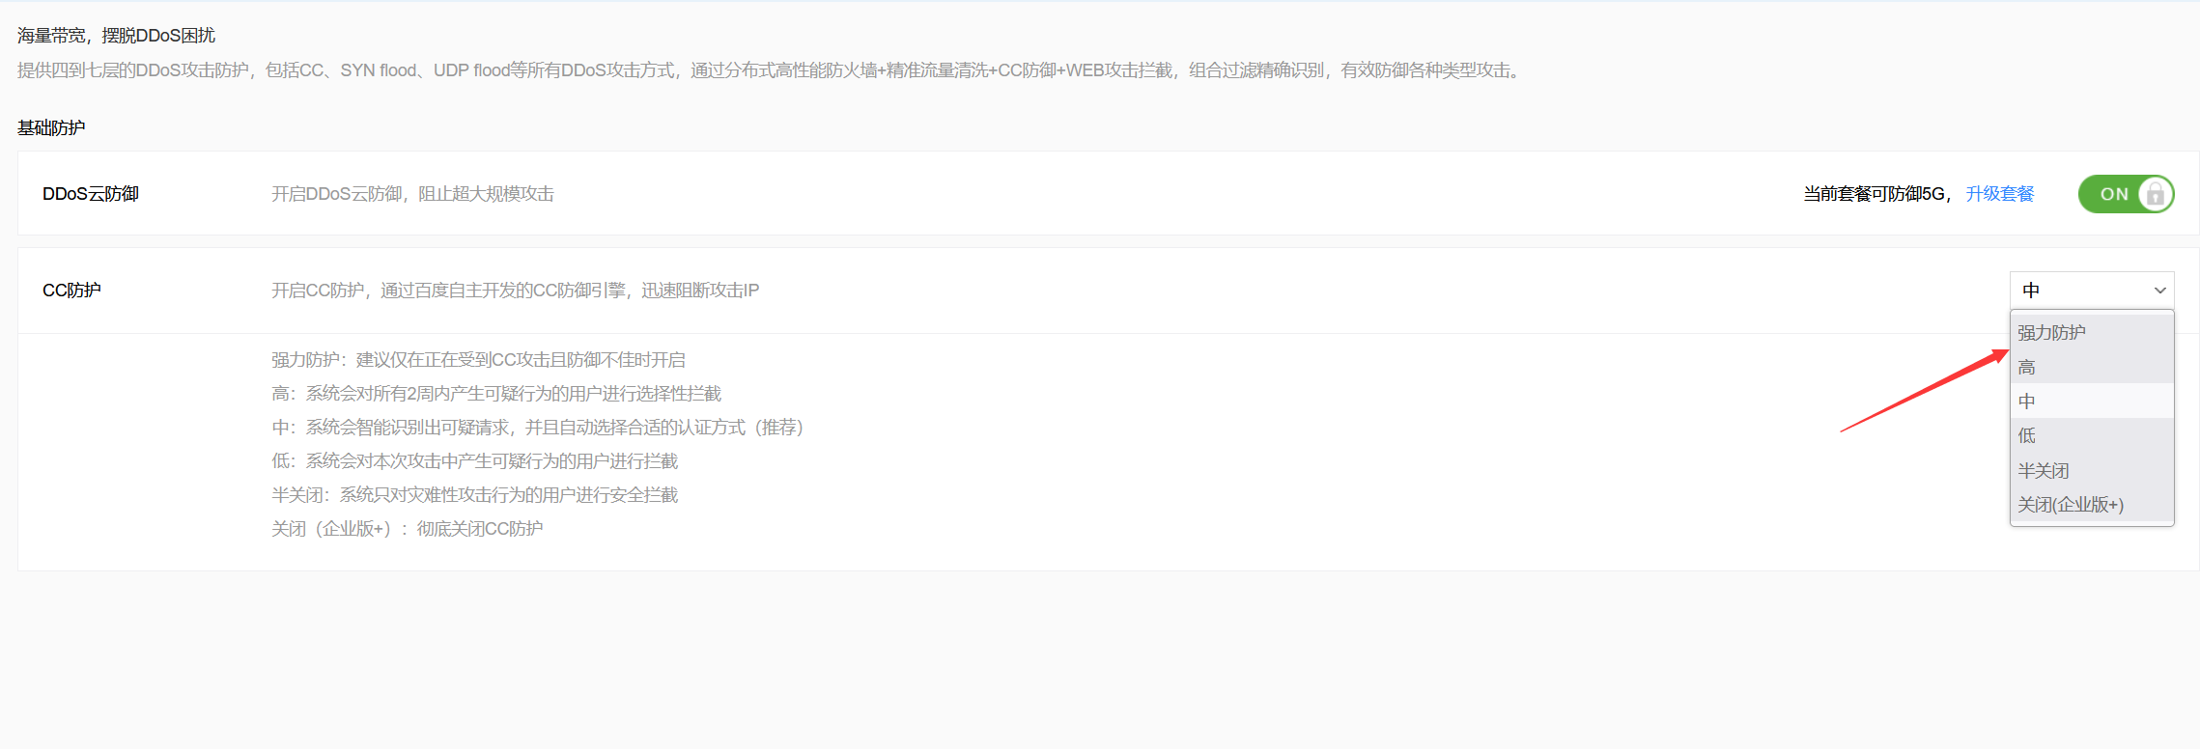2200x749 pixels.
Task: Select 强力防护 from the dropdown list
Action: pyautogui.click(x=2092, y=332)
